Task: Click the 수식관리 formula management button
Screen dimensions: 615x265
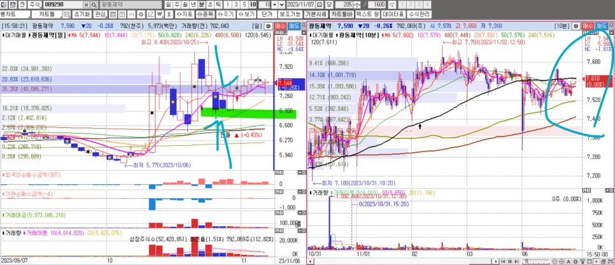Action: (x=420, y=14)
